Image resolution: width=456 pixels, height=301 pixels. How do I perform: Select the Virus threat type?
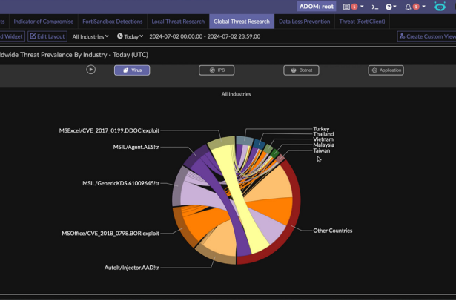pos(132,70)
